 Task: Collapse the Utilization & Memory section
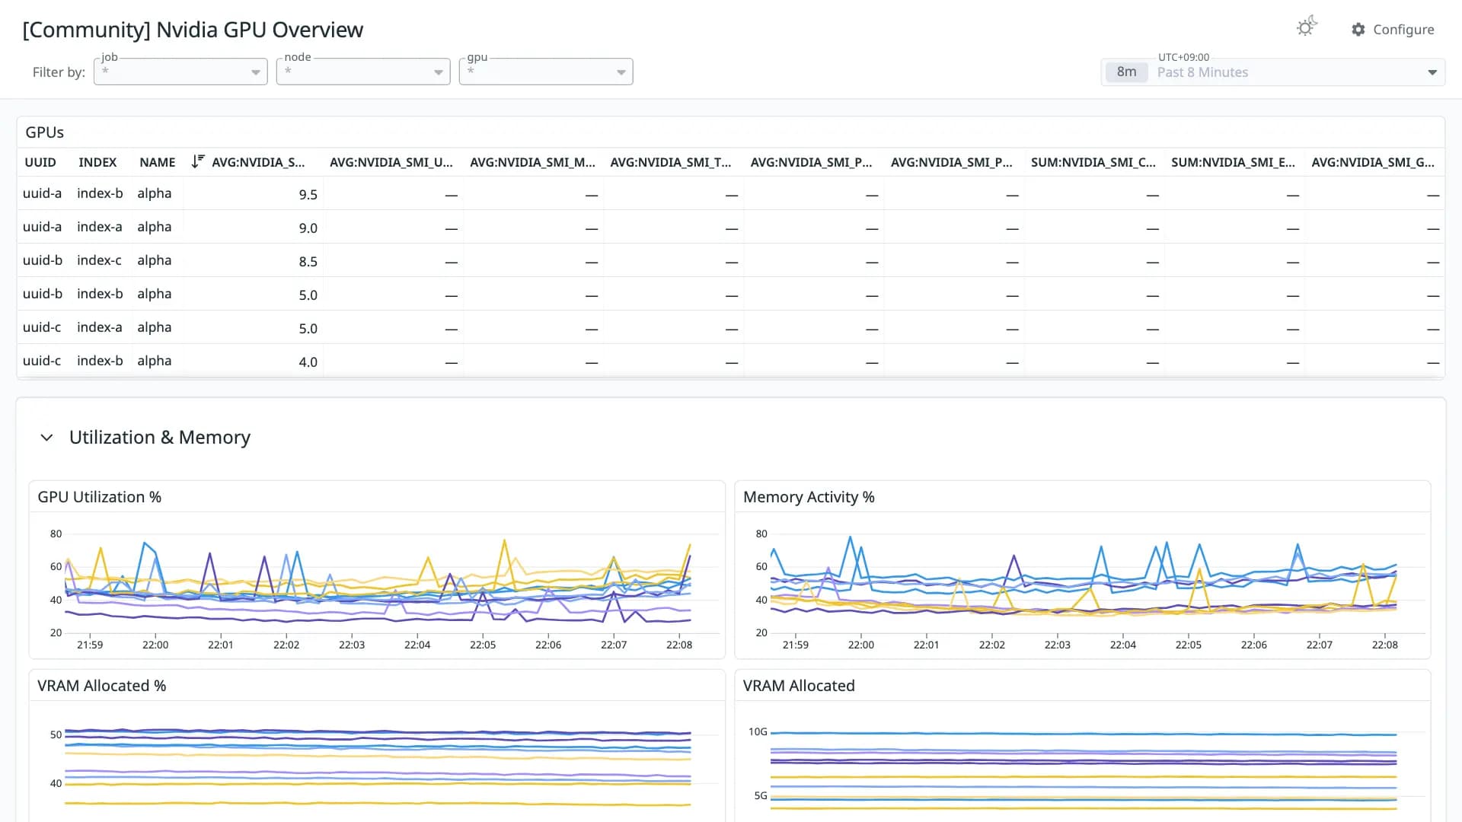(x=46, y=438)
